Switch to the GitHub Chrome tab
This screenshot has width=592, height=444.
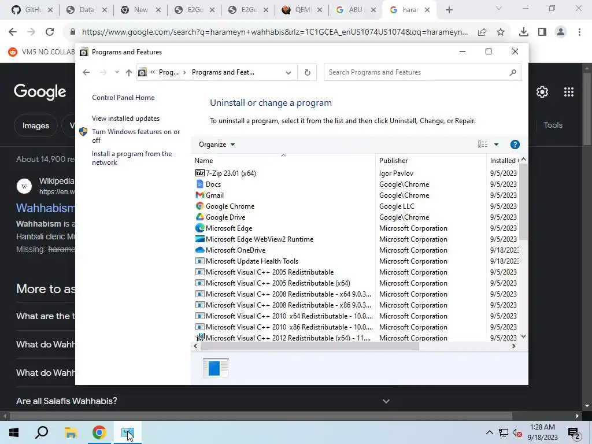click(32, 10)
